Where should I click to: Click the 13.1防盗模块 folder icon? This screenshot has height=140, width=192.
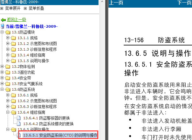pos(8,32)
